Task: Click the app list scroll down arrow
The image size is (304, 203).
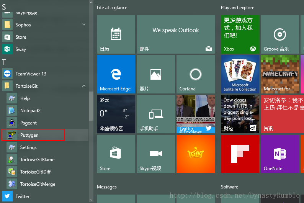Action: coord(91,200)
